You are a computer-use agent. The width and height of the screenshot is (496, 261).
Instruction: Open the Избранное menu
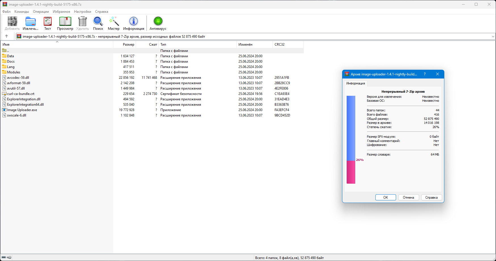coord(61,12)
